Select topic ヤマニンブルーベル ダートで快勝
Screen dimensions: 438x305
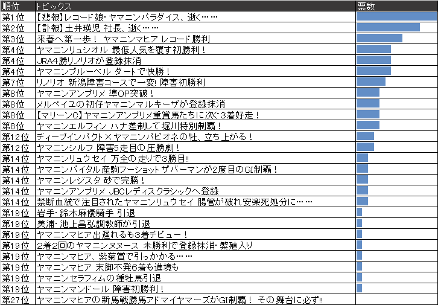pos(103,71)
